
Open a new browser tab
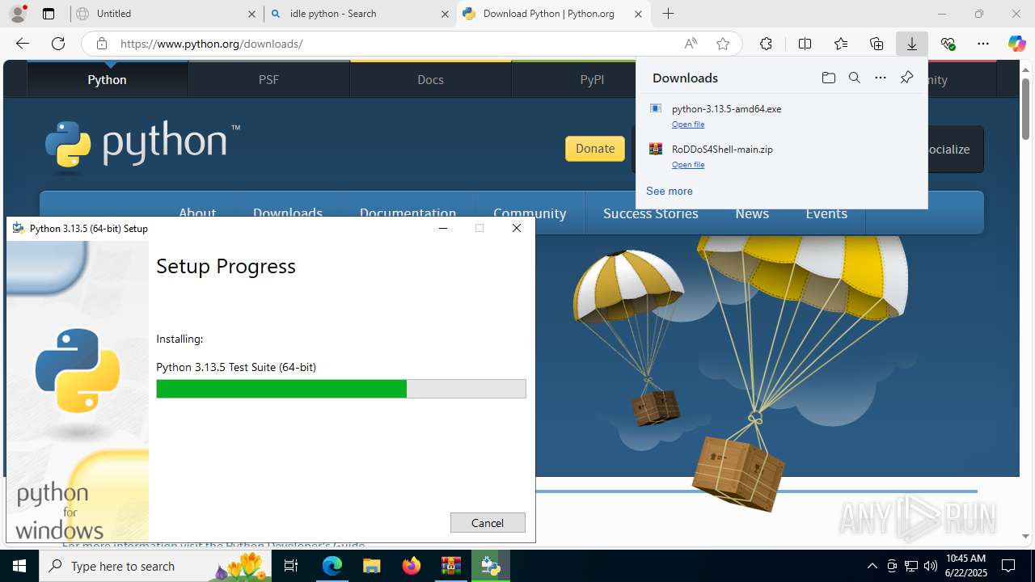(668, 14)
